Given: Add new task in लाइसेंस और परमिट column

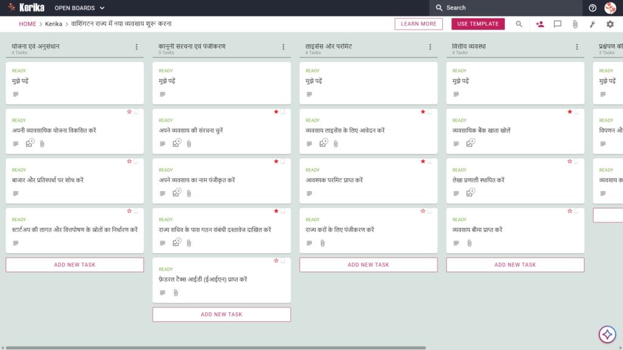Looking at the screenshot, I should (x=368, y=265).
